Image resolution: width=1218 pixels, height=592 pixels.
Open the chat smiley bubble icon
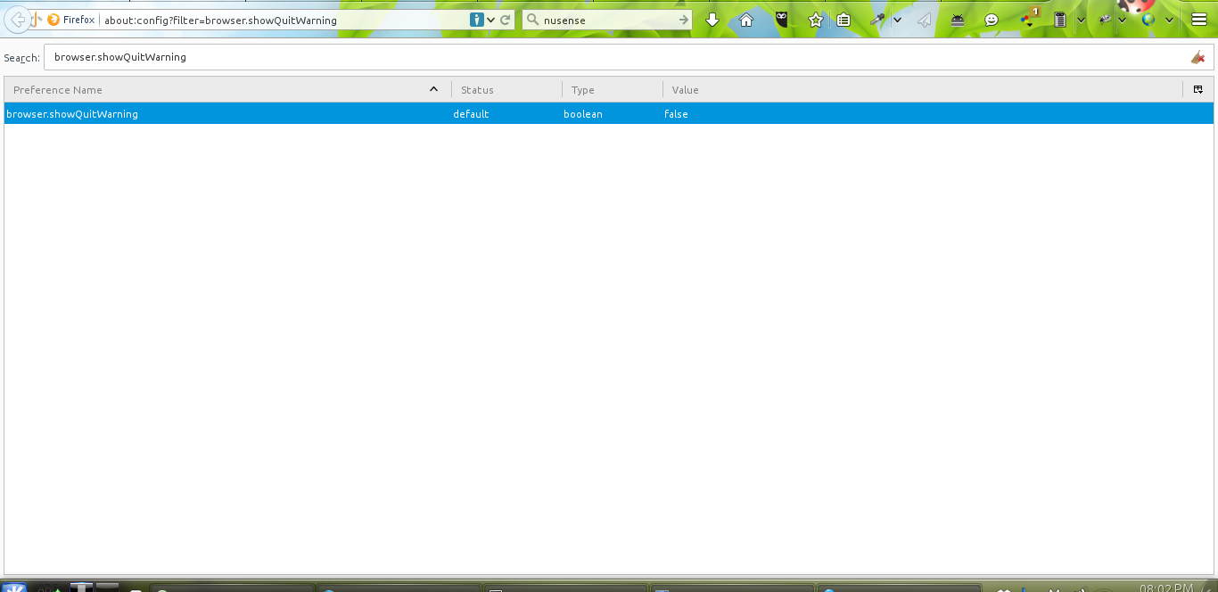click(992, 20)
